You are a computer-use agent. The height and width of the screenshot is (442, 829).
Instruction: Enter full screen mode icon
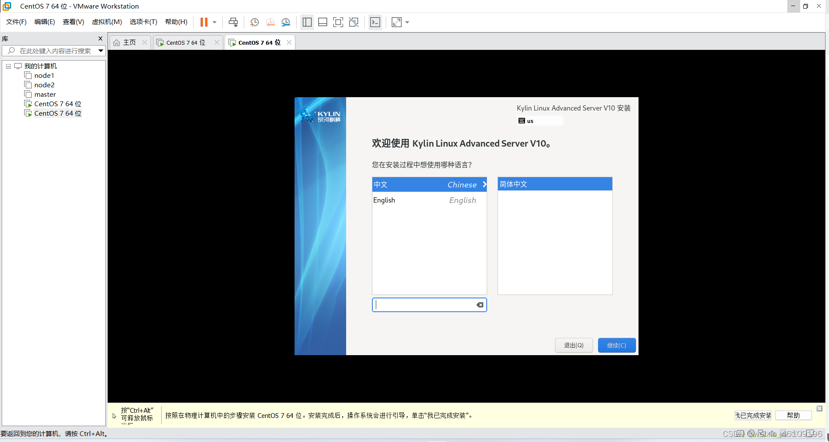click(x=338, y=22)
